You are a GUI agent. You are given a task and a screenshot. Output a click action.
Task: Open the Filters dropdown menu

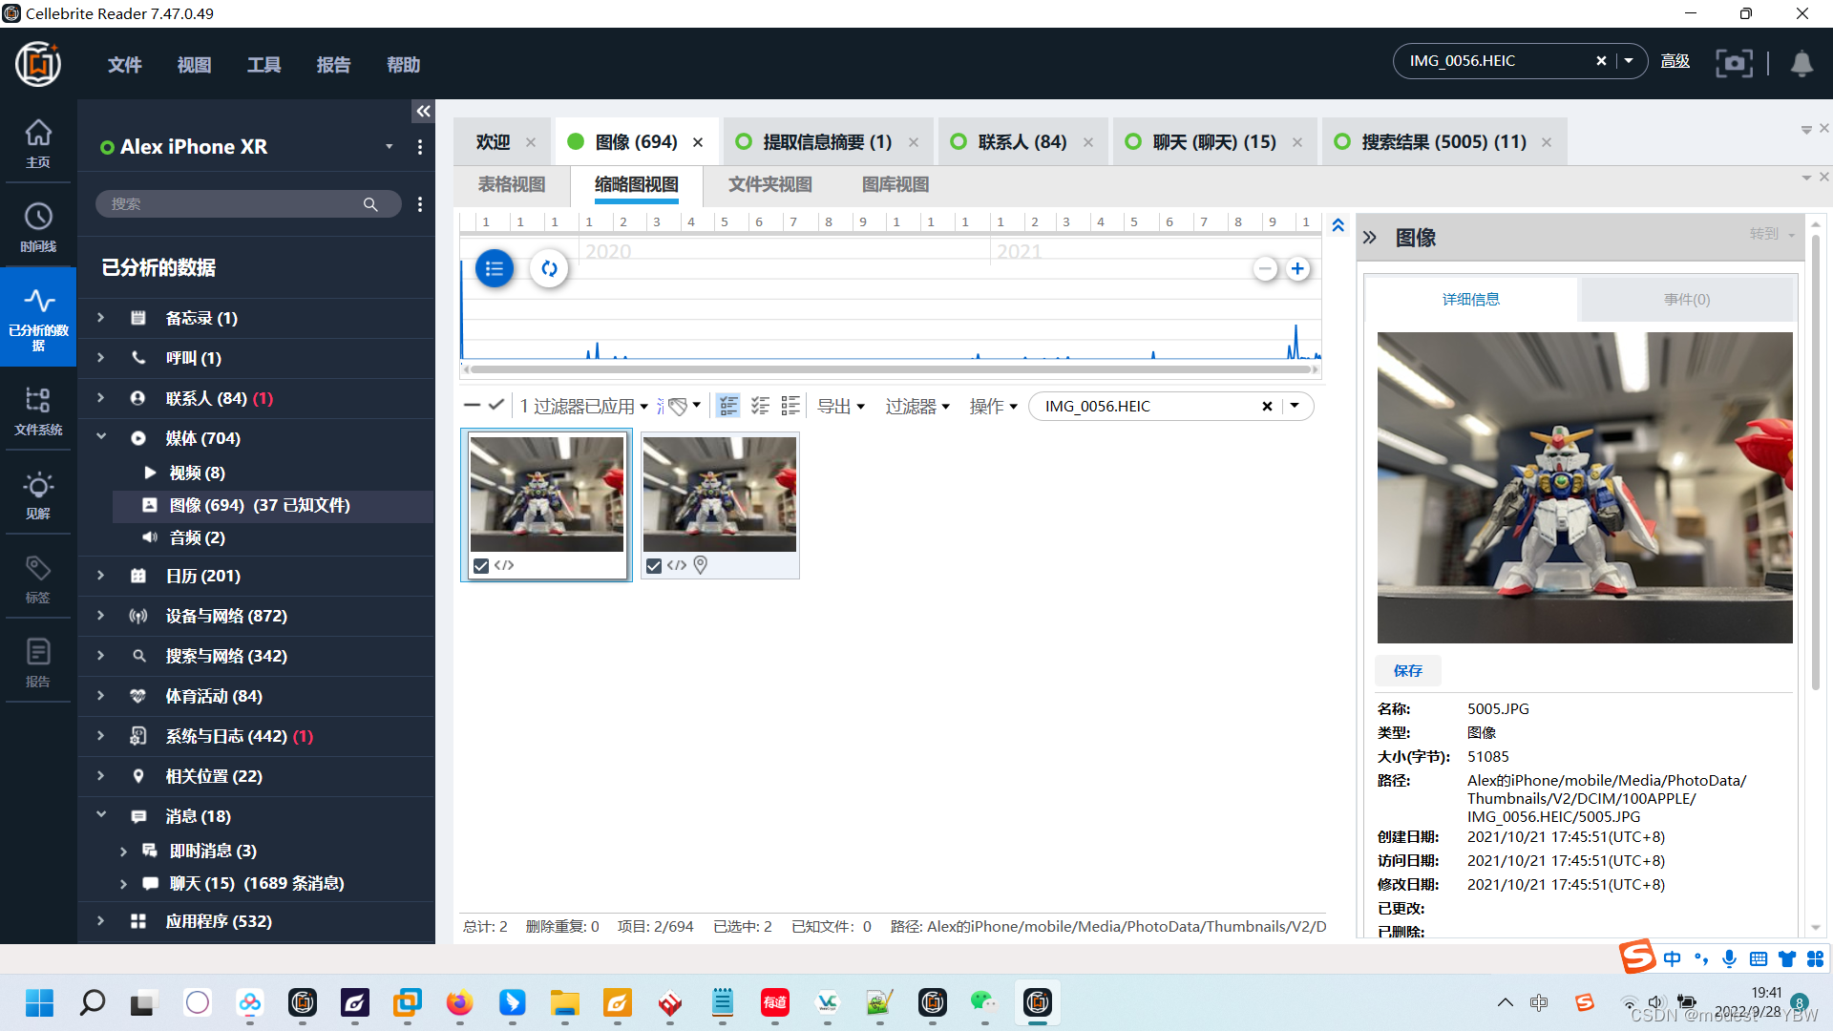point(916,407)
